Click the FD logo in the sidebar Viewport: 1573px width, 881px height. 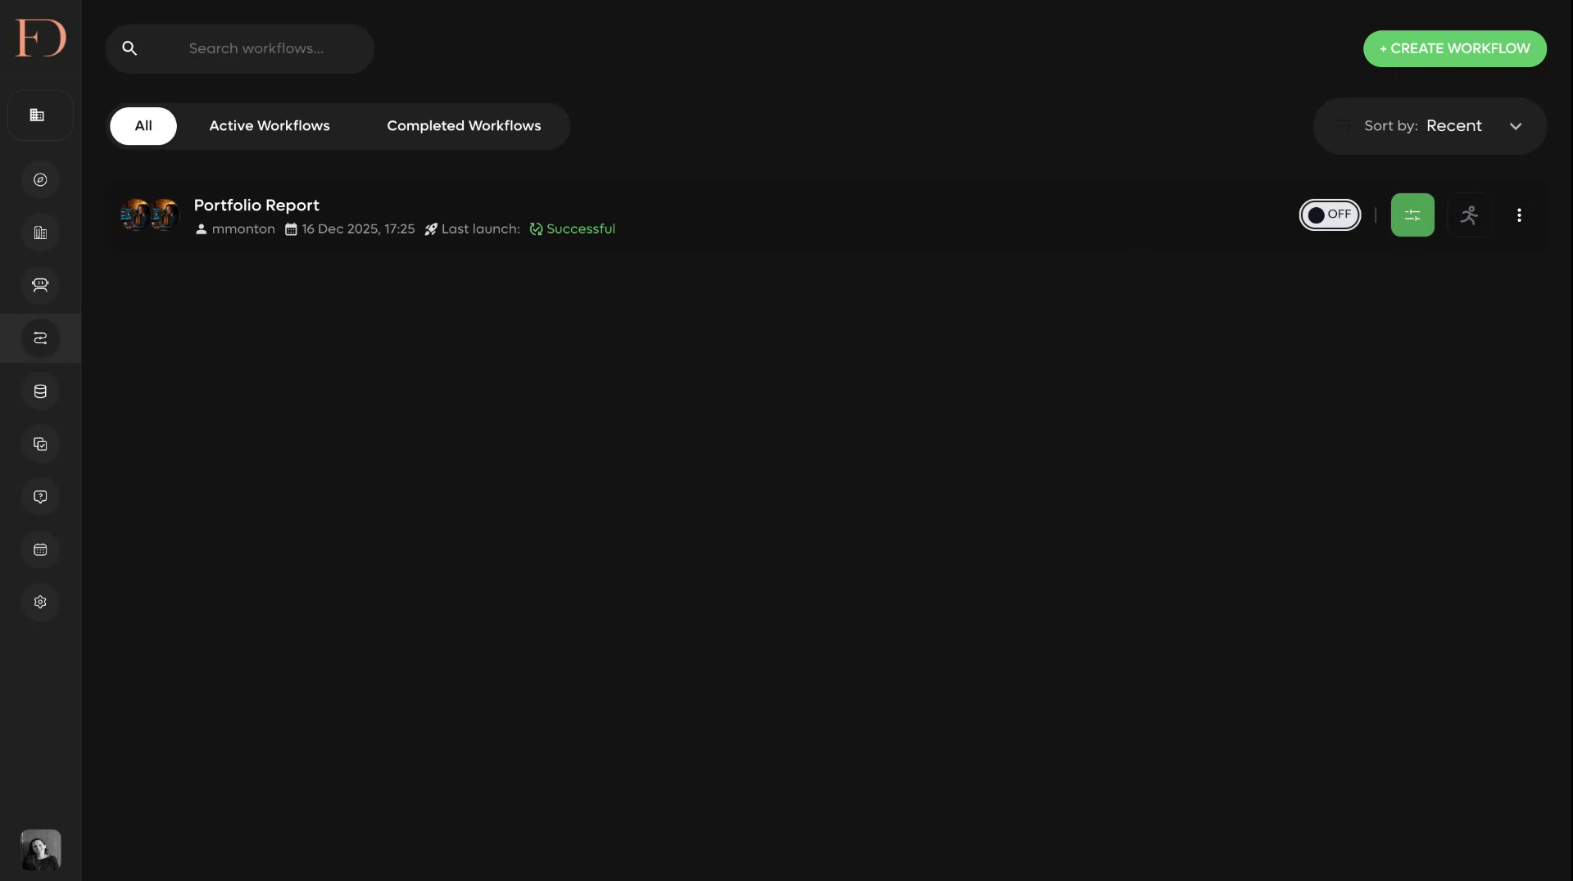pyautogui.click(x=40, y=38)
